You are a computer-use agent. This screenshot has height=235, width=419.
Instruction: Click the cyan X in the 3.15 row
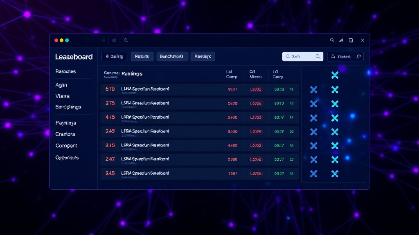click(x=335, y=146)
